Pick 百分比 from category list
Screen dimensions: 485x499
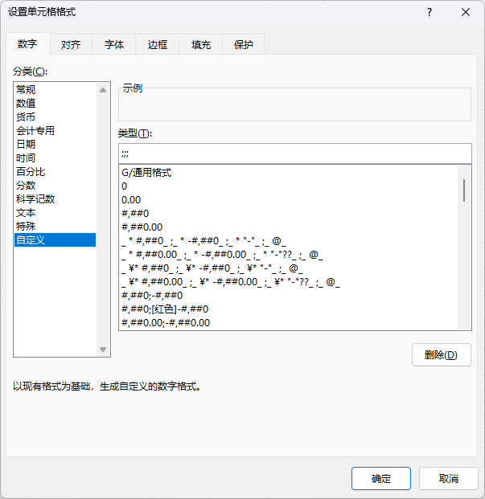31,172
